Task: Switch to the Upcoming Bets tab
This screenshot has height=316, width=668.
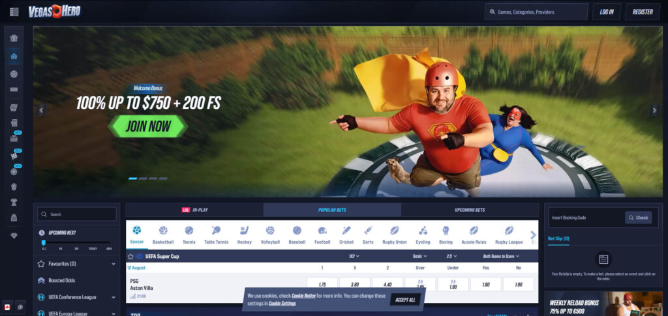Action: [x=470, y=210]
